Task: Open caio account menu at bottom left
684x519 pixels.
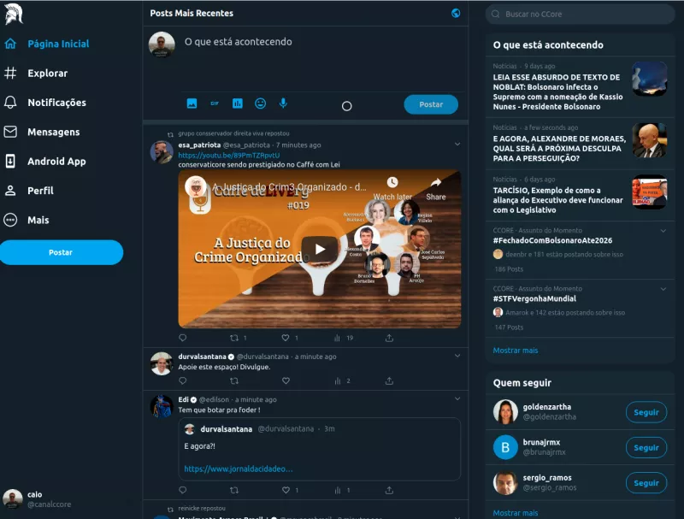Action: [37, 499]
